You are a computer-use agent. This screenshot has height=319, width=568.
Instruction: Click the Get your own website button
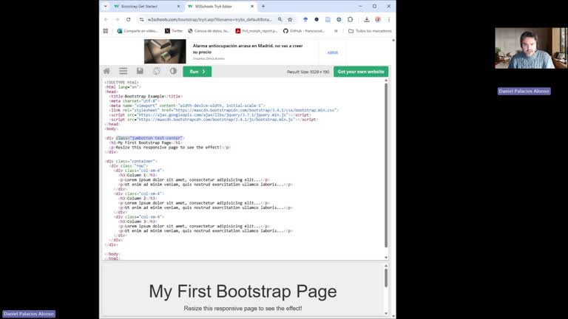pyautogui.click(x=361, y=72)
